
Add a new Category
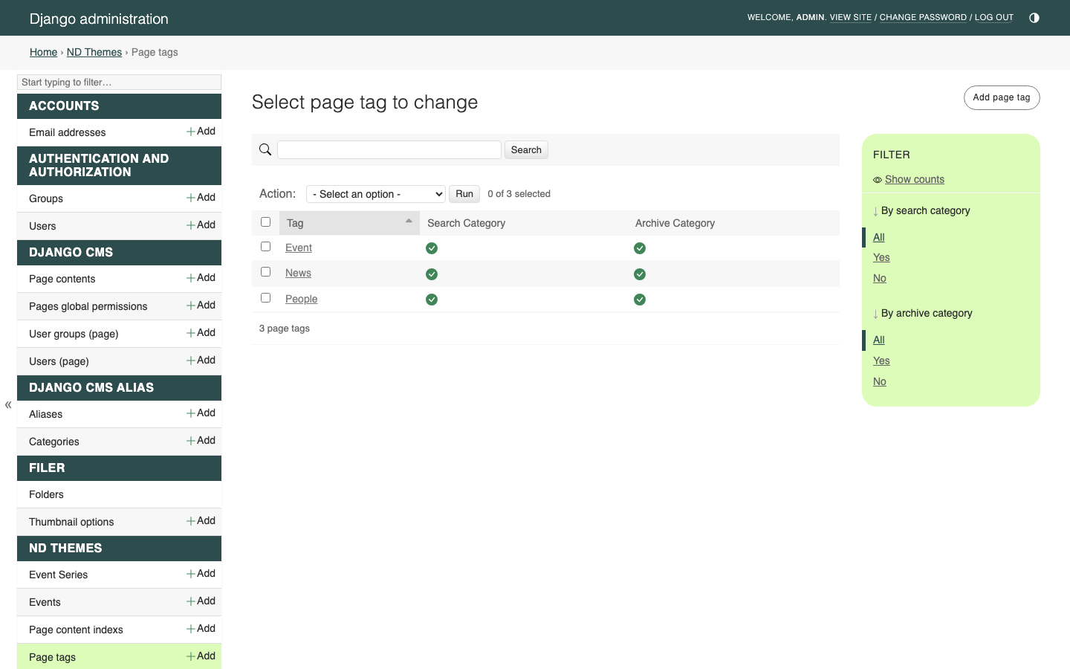[x=201, y=441]
